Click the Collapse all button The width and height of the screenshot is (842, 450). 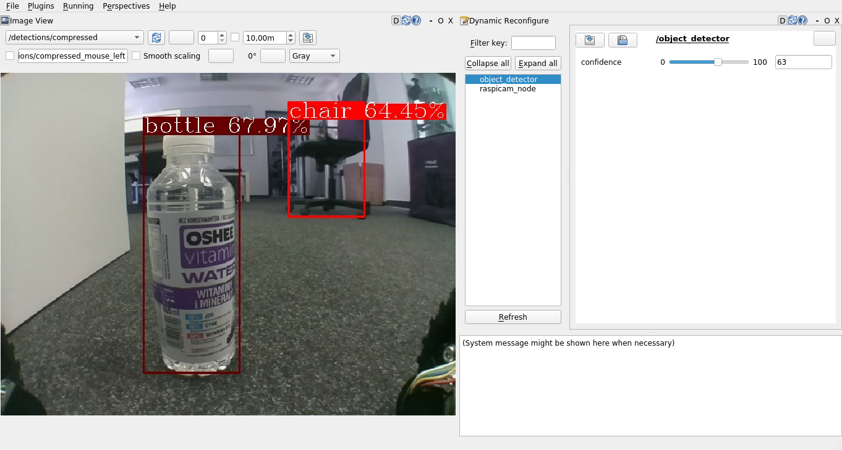click(x=488, y=64)
